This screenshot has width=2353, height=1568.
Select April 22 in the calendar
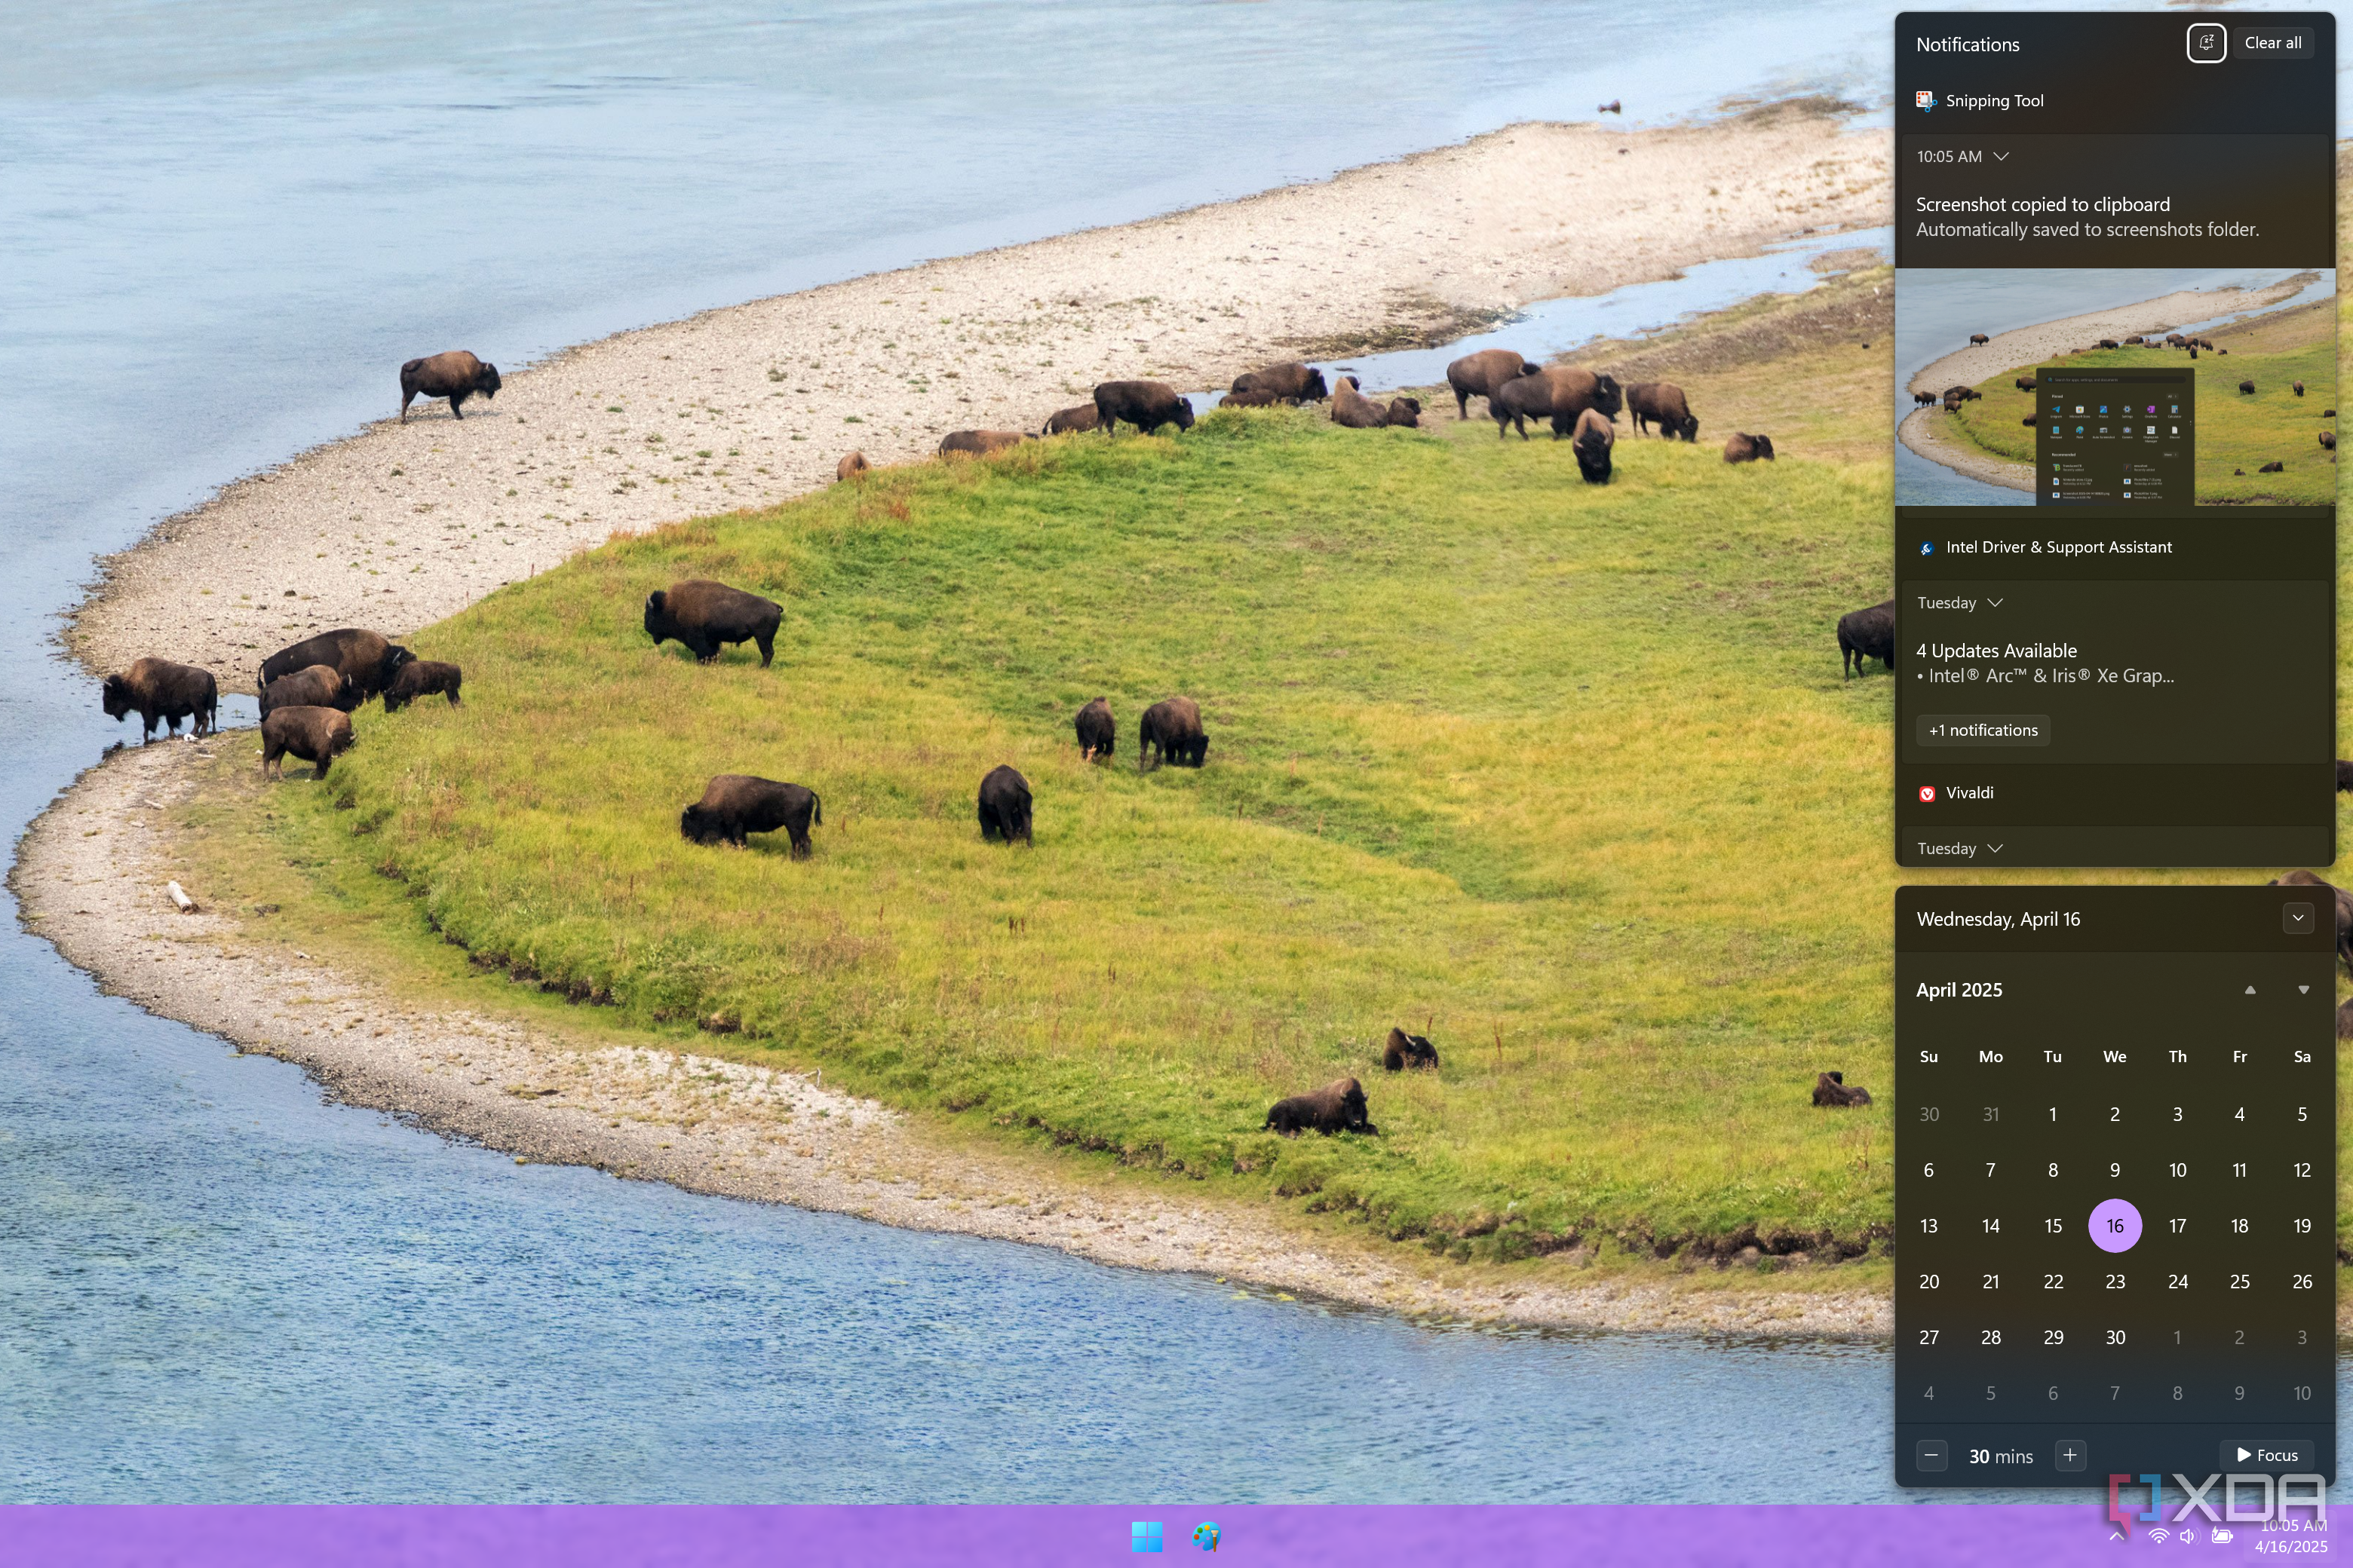2052,1282
